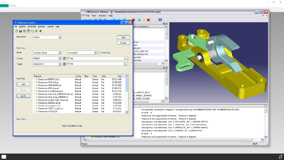Viewport: 284px width, 160px height.
Task: Click the red cube icon in Viewer toolbar
Action: (x=133, y=20)
